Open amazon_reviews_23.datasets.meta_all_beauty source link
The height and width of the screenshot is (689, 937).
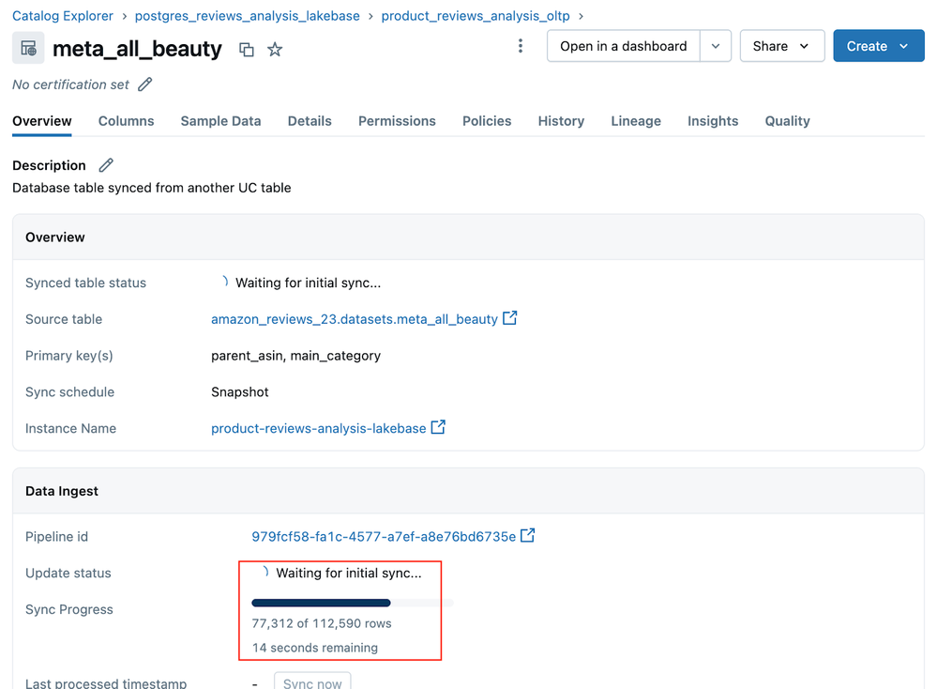(x=354, y=319)
